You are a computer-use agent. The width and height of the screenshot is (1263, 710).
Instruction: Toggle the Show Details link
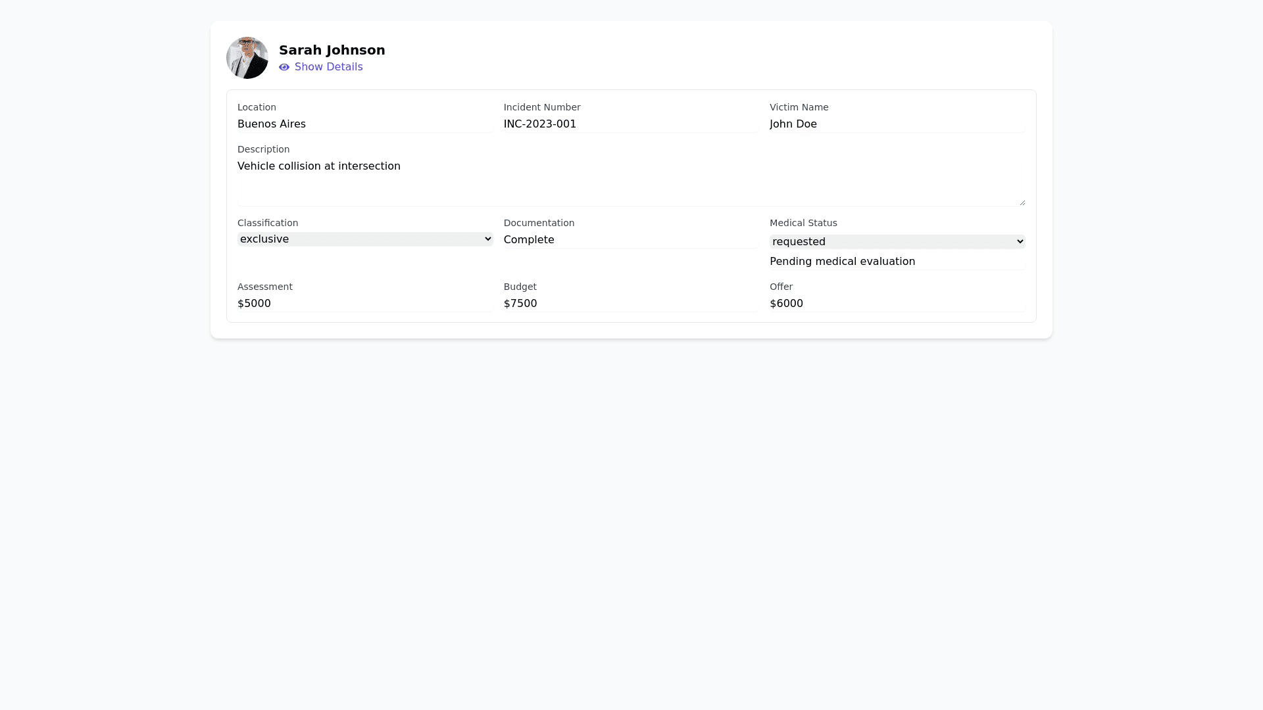click(x=328, y=67)
